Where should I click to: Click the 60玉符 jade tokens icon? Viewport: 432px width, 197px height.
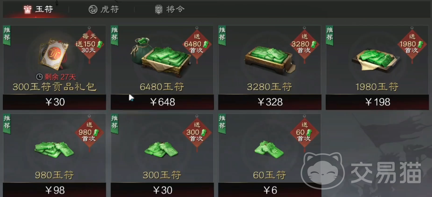click(x=269, y=149)
